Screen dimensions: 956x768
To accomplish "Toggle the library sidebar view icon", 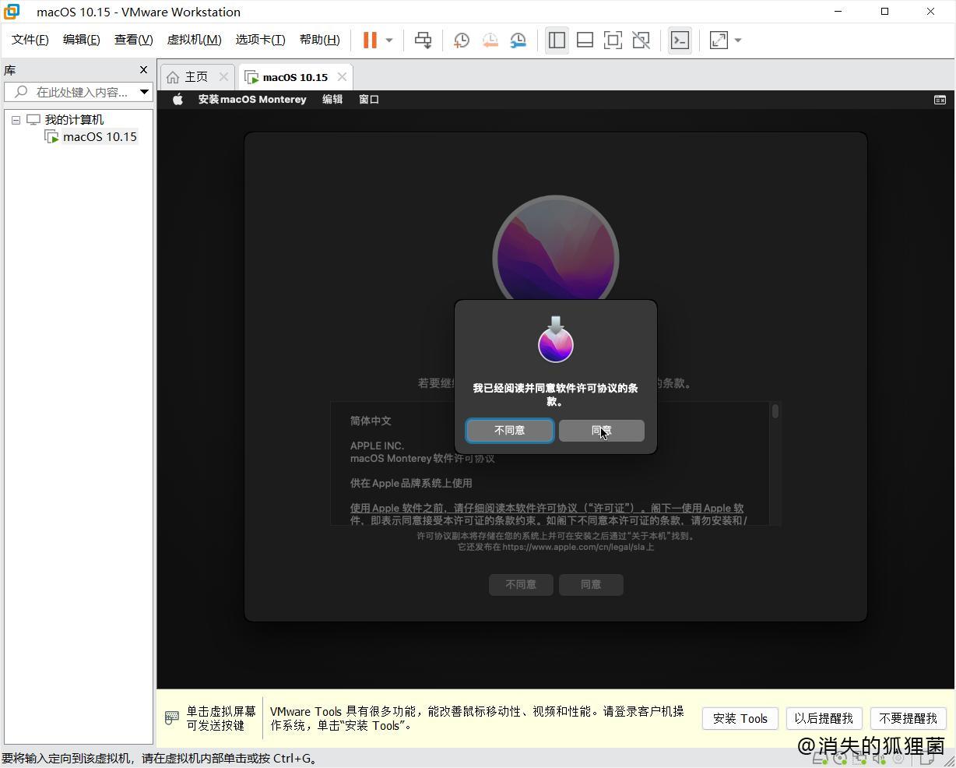I will coord(557,41).
